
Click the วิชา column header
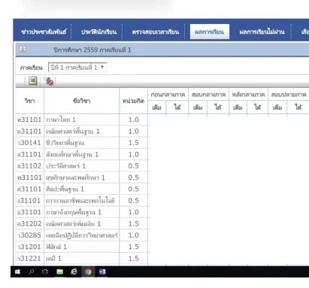tap(30, 101)
